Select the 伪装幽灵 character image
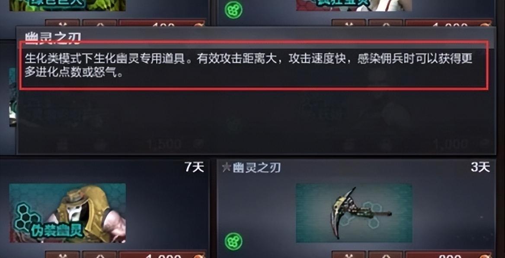The width and height of the screenshot is (505, 258). 67,213
